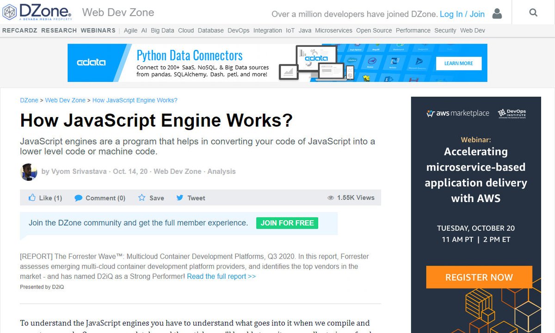
Task: Go to the Big Data zone
Action: point(162,31)
